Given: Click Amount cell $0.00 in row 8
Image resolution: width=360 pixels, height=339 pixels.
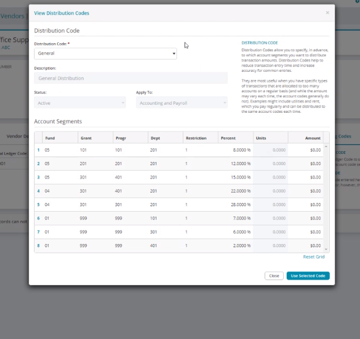Looking at the screenshot, I should pos(305,246).
